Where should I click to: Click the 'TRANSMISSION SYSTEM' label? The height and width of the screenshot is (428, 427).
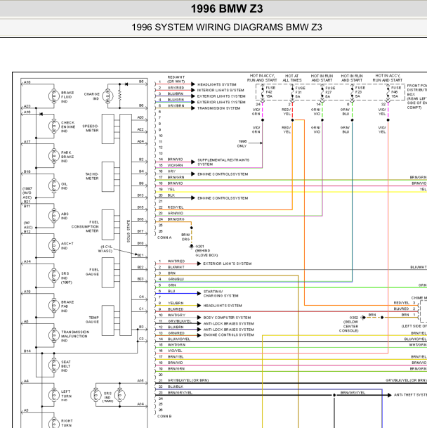(x=219, y=108)
